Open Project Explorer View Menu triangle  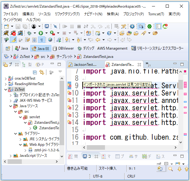(60, 72)
